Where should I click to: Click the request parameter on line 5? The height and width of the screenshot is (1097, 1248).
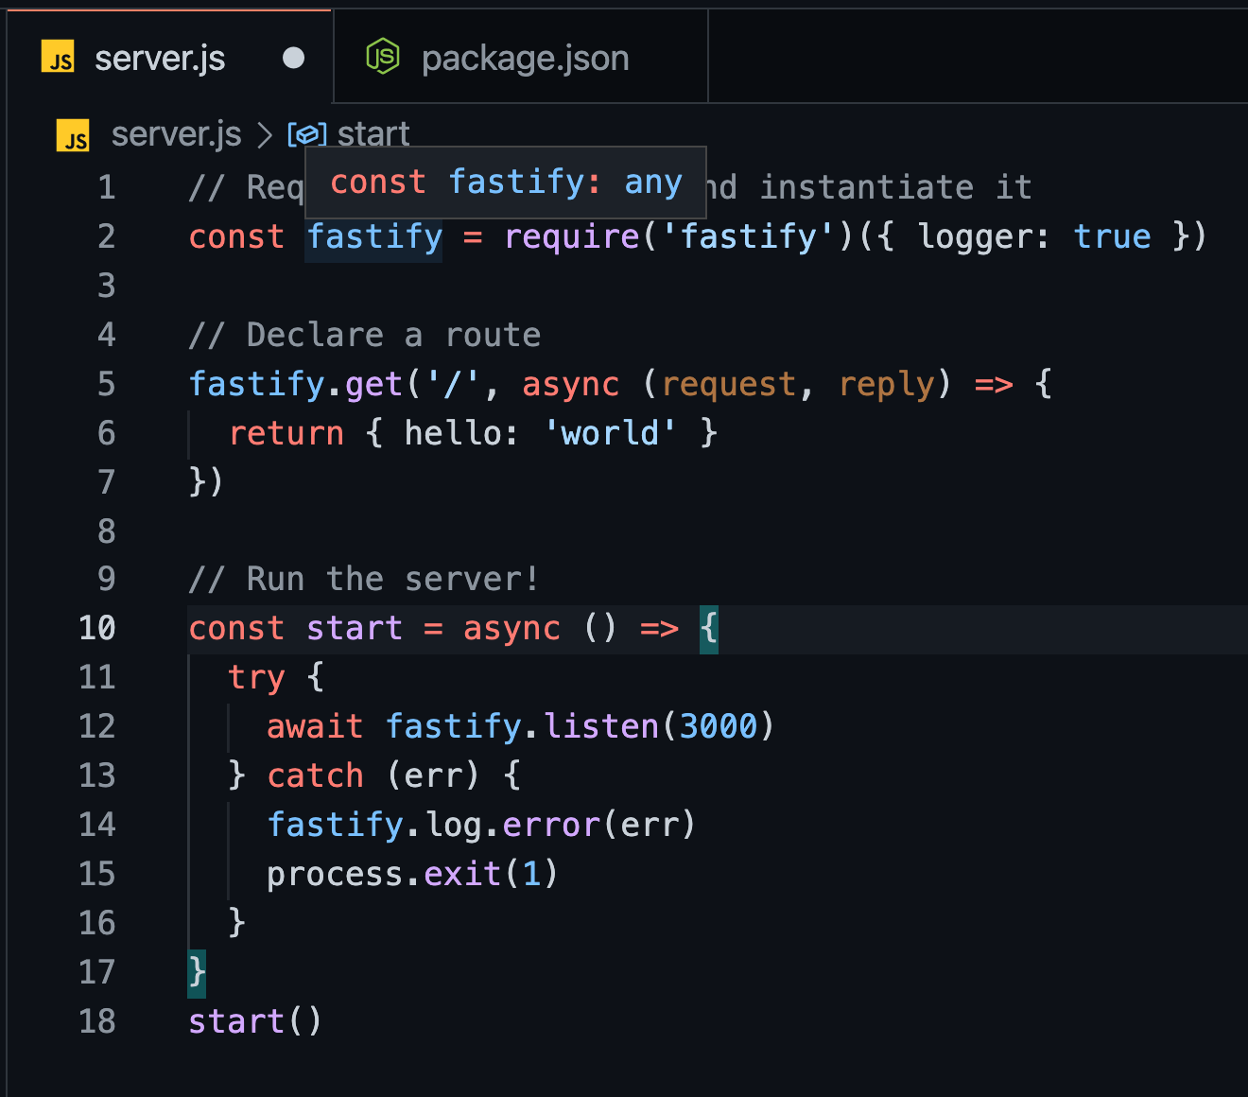tap(728, 384)
